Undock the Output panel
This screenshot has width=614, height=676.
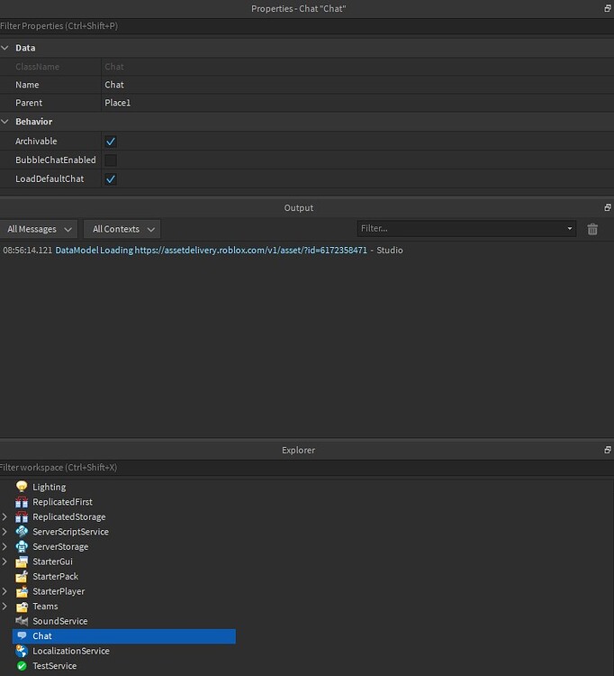[x=608, y=207]
